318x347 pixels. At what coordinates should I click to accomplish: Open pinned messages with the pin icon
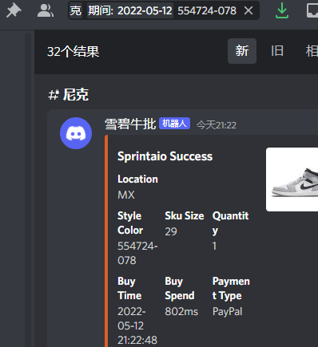14,11
